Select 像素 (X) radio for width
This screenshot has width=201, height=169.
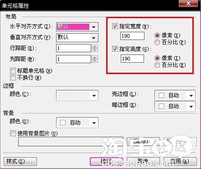(157, 35)
